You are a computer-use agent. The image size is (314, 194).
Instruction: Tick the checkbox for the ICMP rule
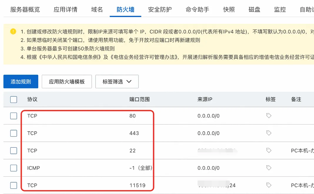point(14,168)
